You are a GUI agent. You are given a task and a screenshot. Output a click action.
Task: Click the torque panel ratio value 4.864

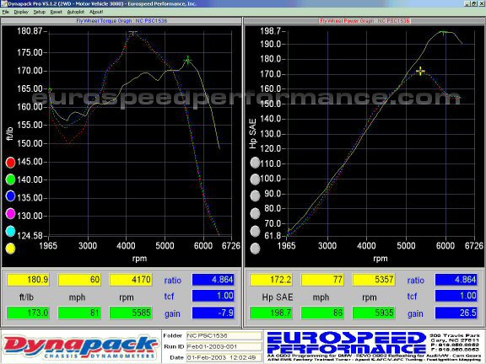[213, 280]
